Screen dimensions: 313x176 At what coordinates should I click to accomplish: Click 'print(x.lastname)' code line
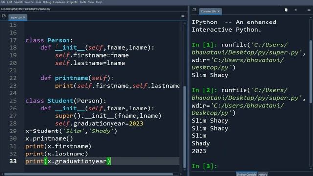(x=57, y=154)
